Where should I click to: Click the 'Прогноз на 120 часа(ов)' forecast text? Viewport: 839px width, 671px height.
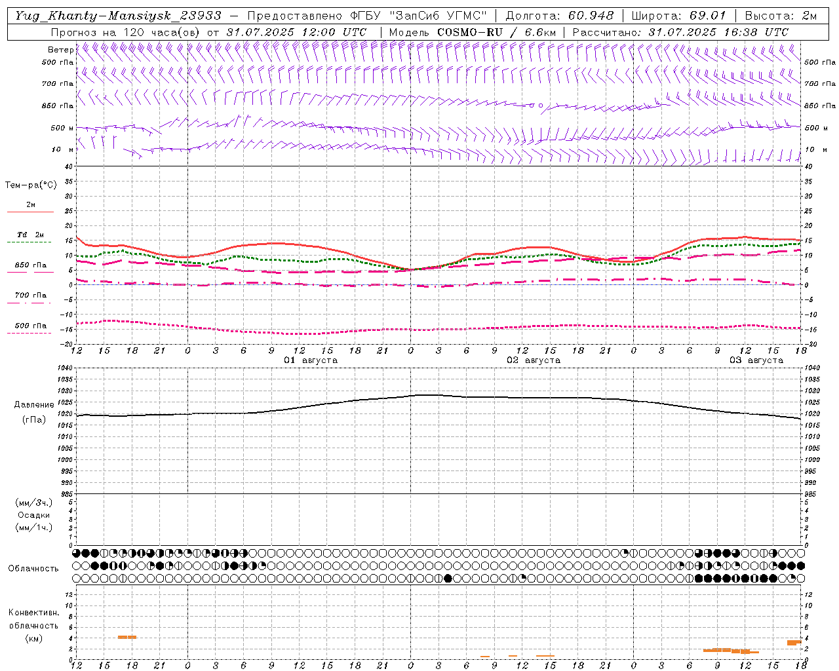point(126,32)
